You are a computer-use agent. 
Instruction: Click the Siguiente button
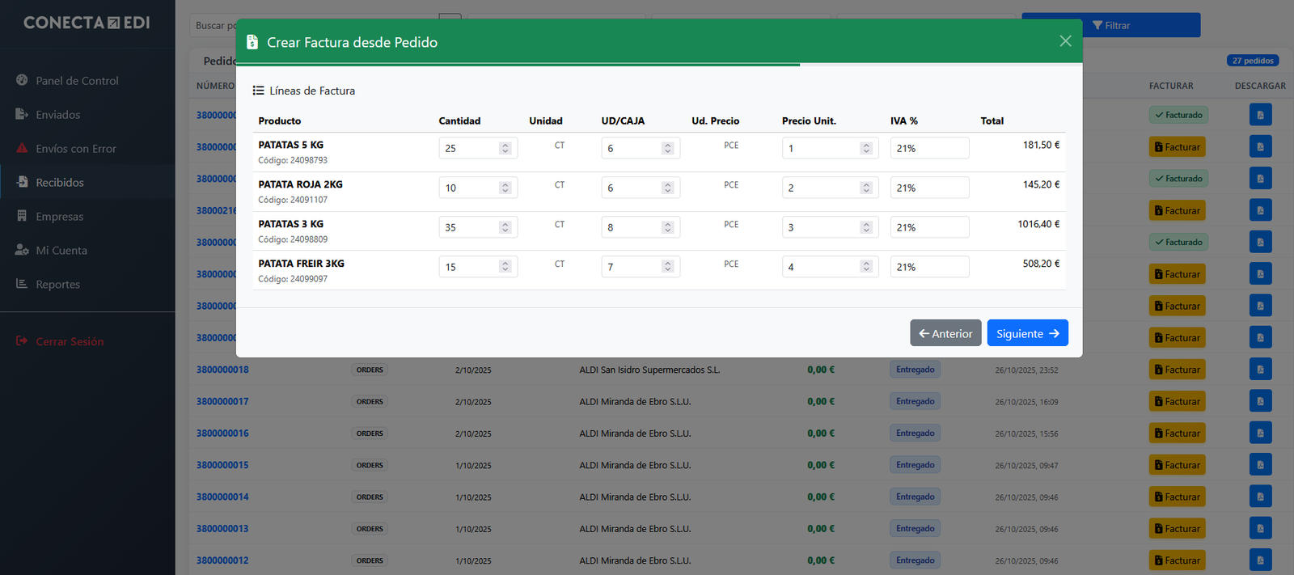point(1027,333)
